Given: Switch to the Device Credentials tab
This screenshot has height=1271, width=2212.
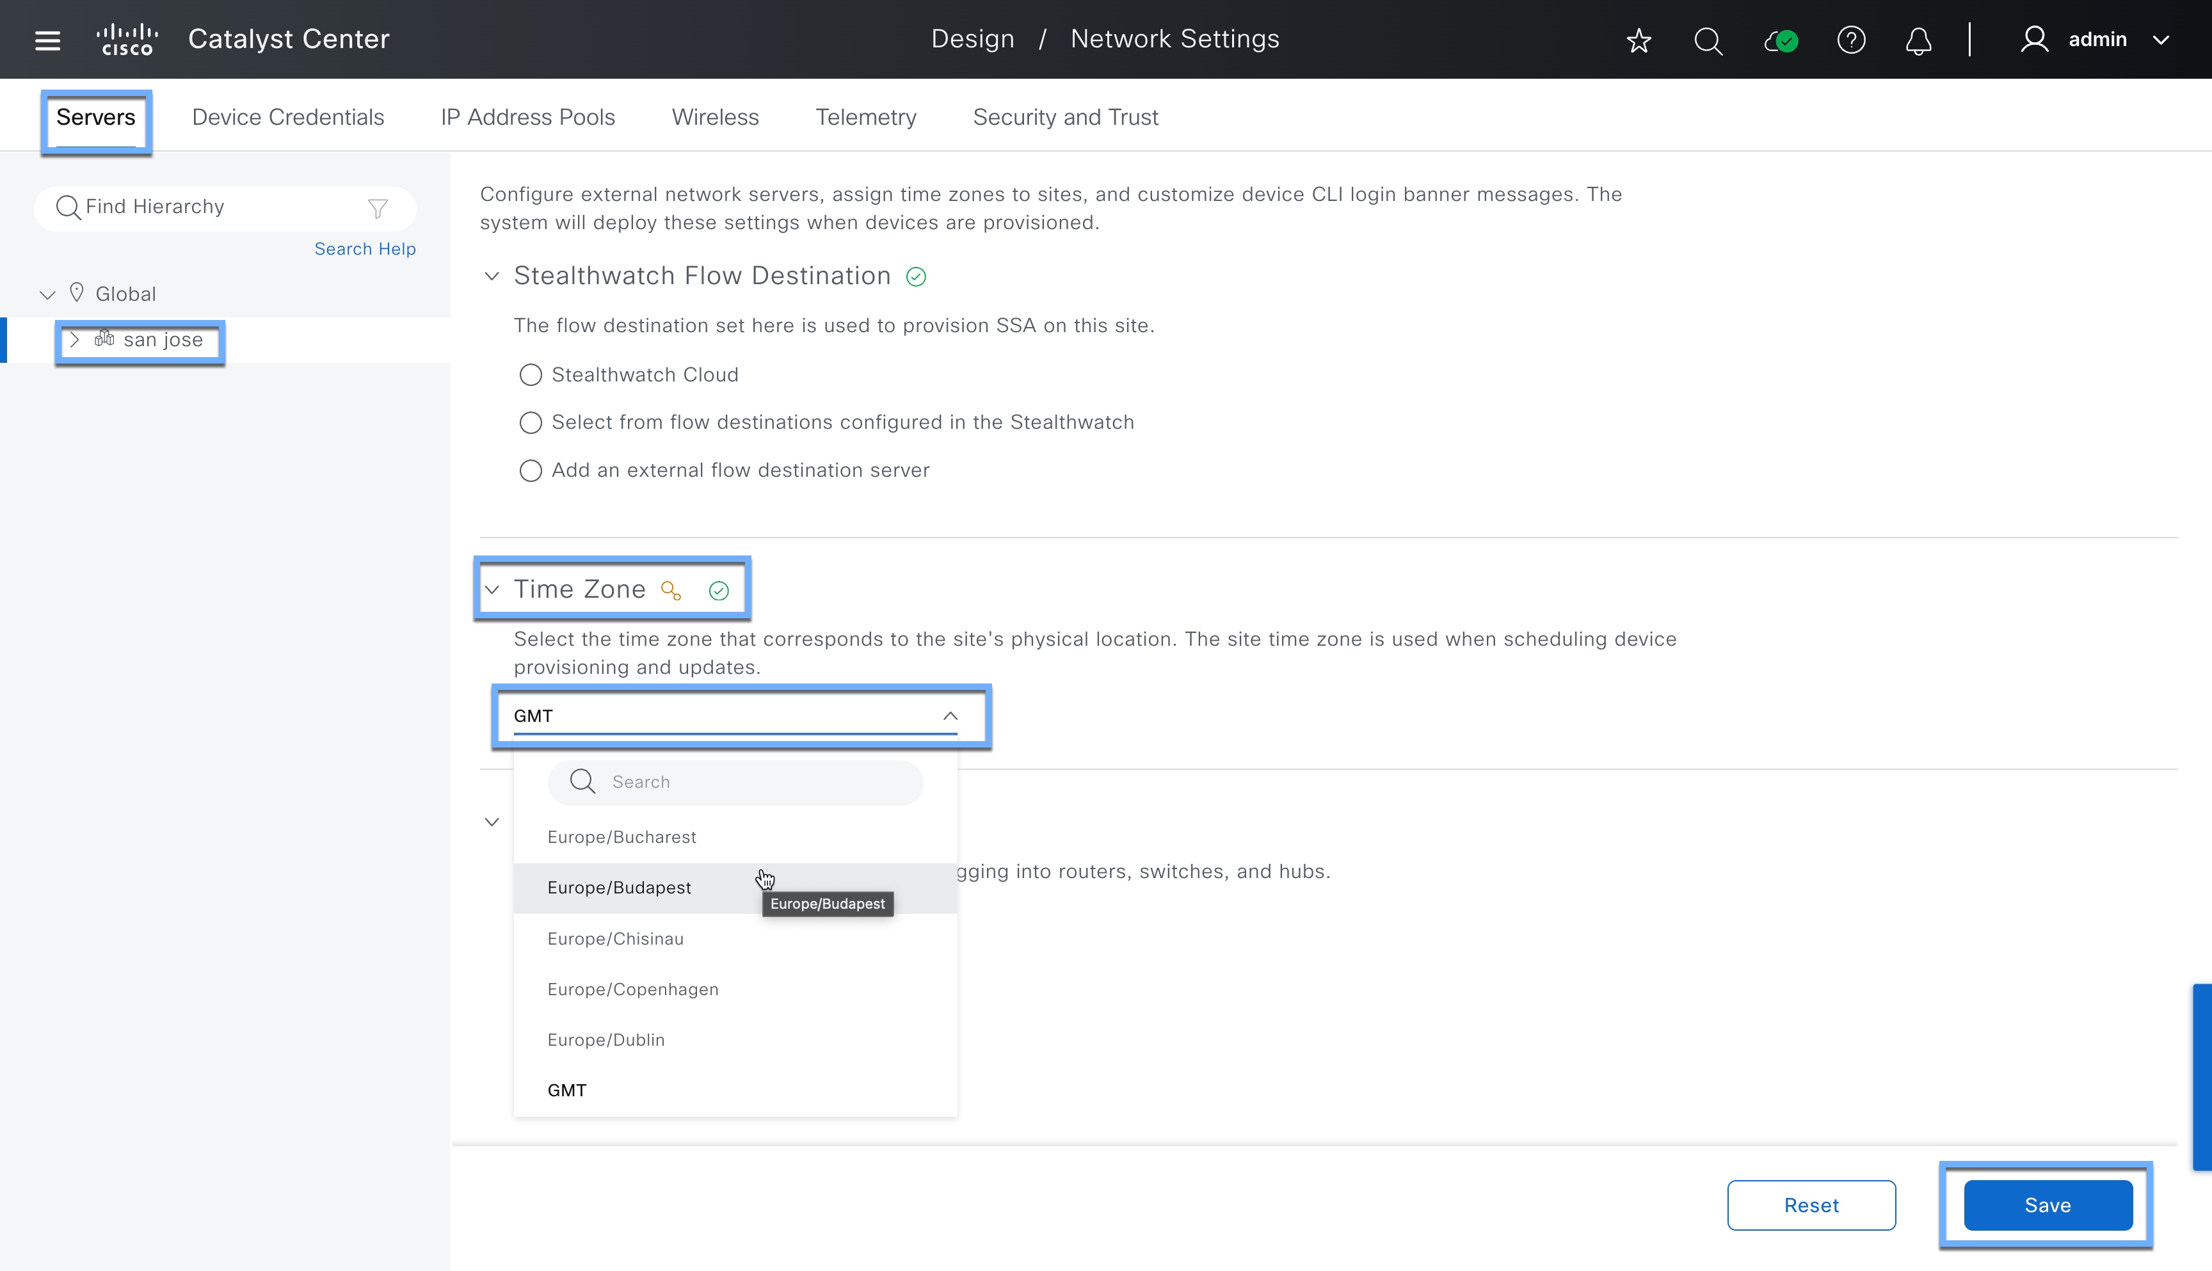Looking at the screenshot, I should [x=287, y=117].
